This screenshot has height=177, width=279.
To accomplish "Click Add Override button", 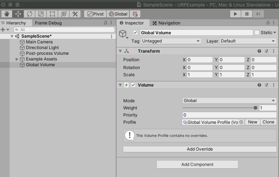I will click(200, 149).
